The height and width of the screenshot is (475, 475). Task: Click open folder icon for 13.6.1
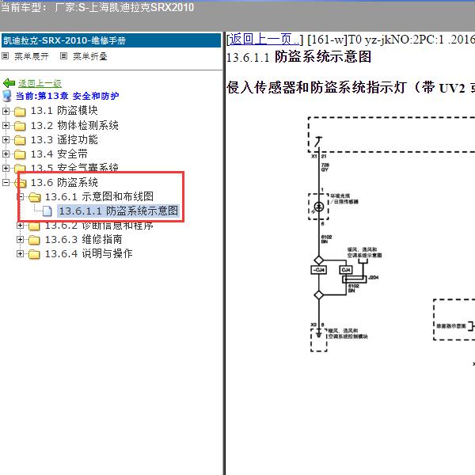[35, 197]
